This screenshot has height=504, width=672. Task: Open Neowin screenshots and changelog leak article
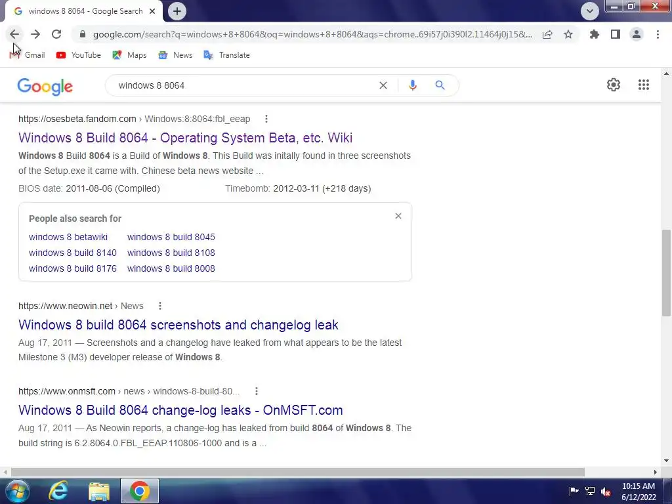(178, 325)
